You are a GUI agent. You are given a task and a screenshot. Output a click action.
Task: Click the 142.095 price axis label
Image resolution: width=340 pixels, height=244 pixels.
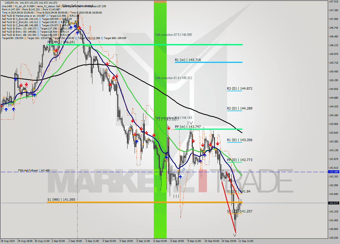coord(334,185)
